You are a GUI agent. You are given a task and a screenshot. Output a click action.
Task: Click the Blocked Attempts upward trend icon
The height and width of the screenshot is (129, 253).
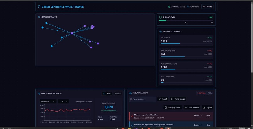point(208,76)
